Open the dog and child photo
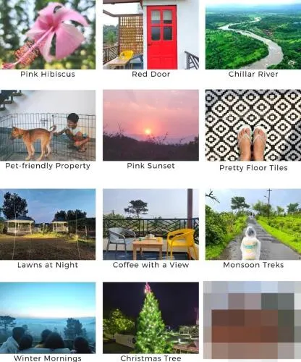Screen dimensions: 301x362 (48, 125)
